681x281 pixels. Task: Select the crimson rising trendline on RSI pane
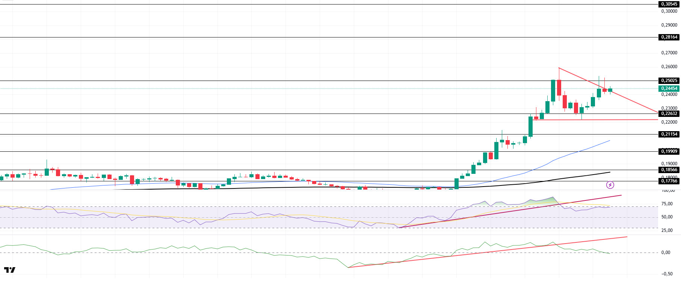(511, 212)
